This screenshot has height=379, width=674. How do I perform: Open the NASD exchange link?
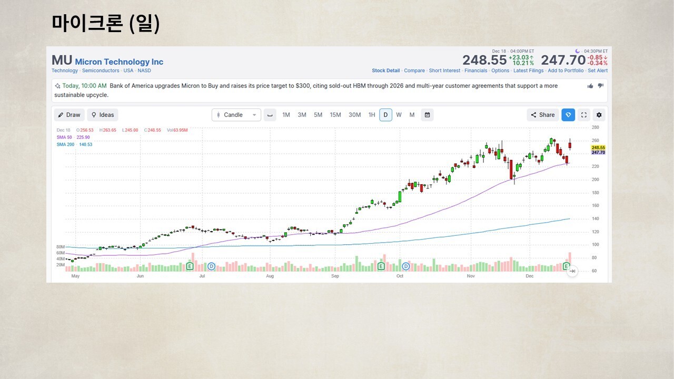coord(144,71)
